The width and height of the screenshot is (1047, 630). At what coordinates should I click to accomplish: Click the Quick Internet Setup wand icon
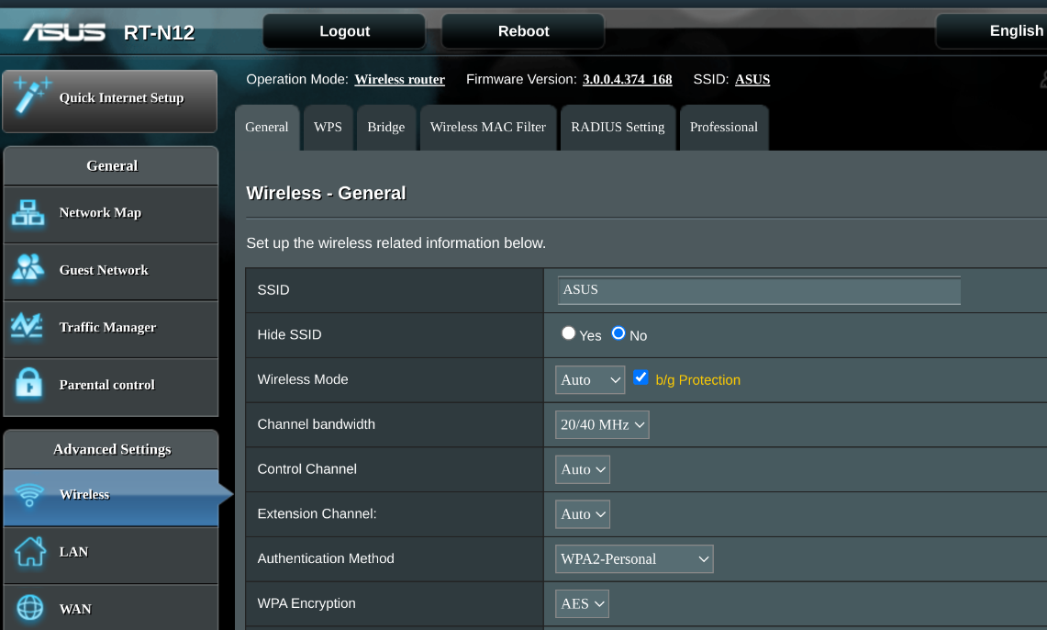tap(31, 96)
